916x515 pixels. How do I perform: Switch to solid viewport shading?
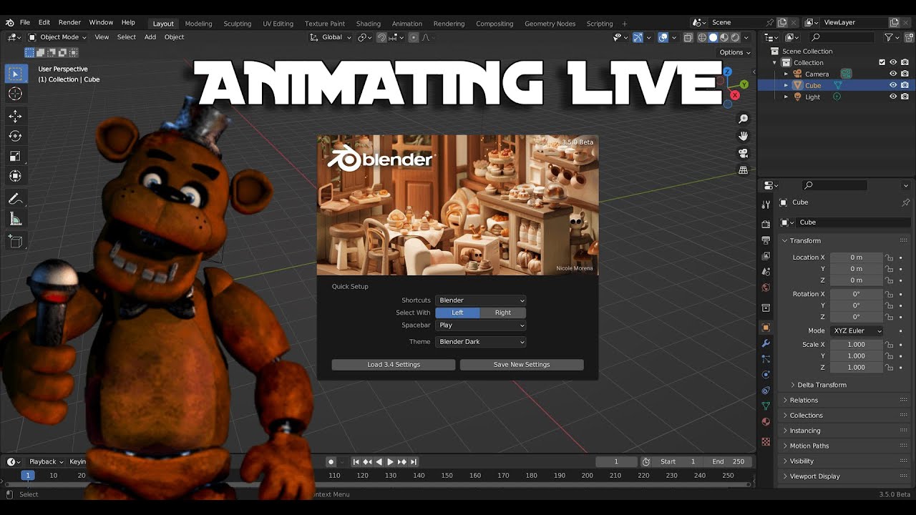click(x=713, y=37)
